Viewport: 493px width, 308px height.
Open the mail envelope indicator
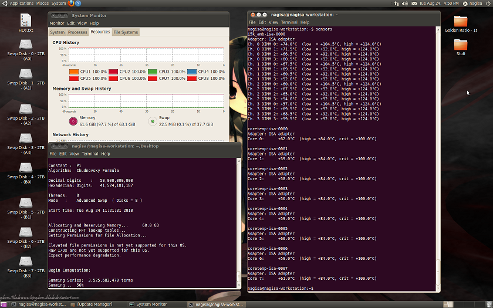[413, 4]
